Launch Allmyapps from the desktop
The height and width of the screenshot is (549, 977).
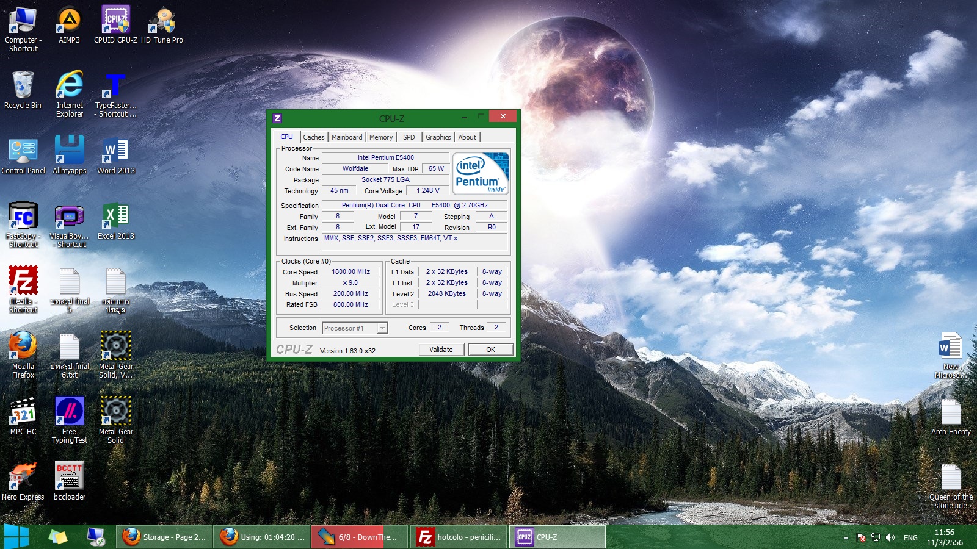click(70, 156)
